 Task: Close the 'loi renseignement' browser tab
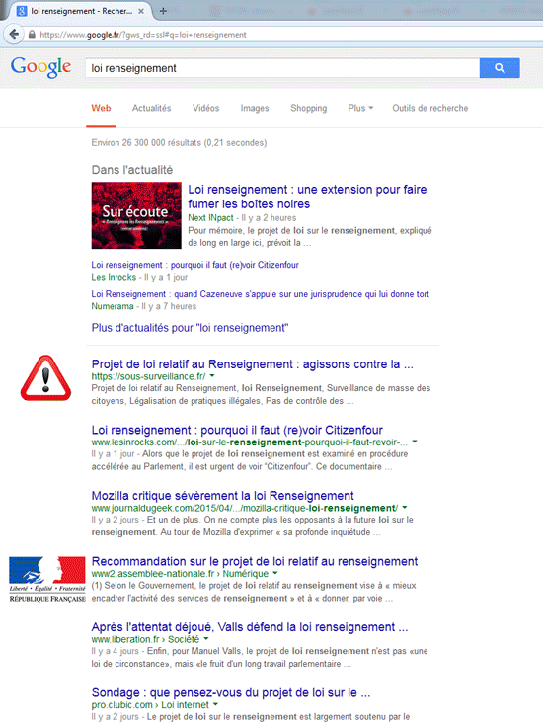pos(141,11)
